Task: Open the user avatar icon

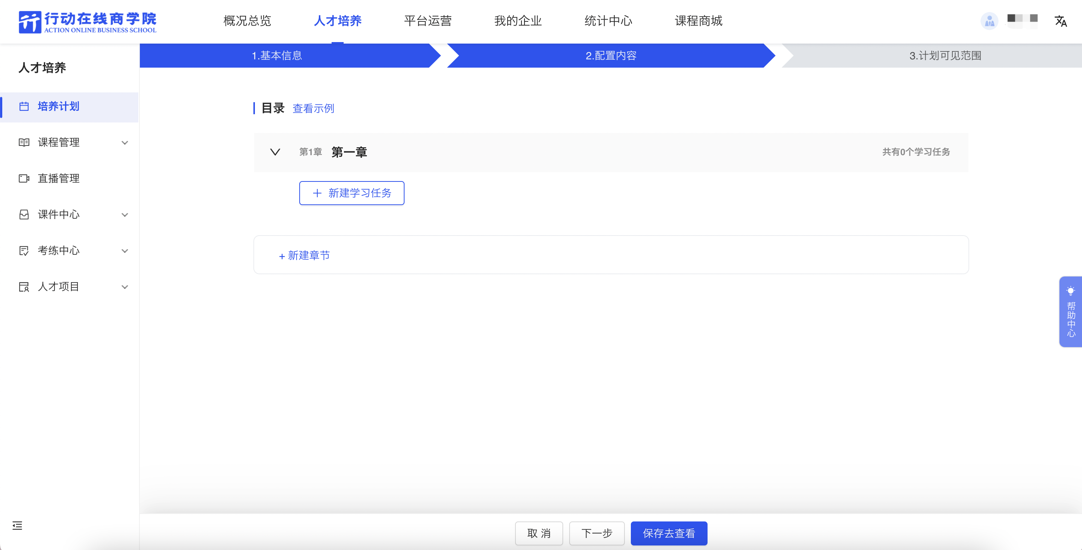Action: [989, 21]
